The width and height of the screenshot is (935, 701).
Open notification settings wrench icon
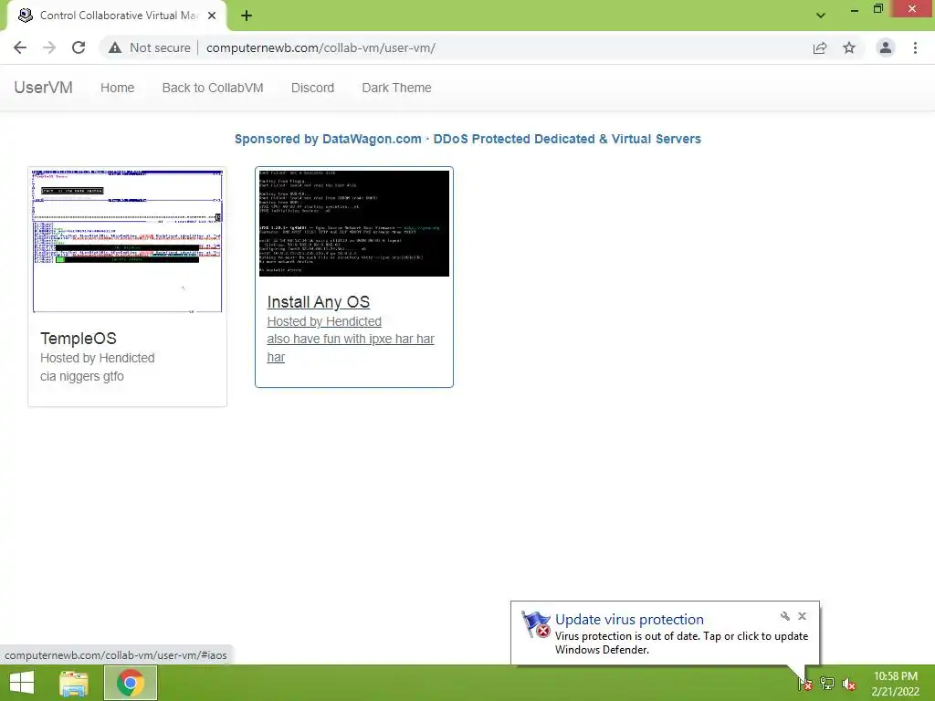point(784,616)
